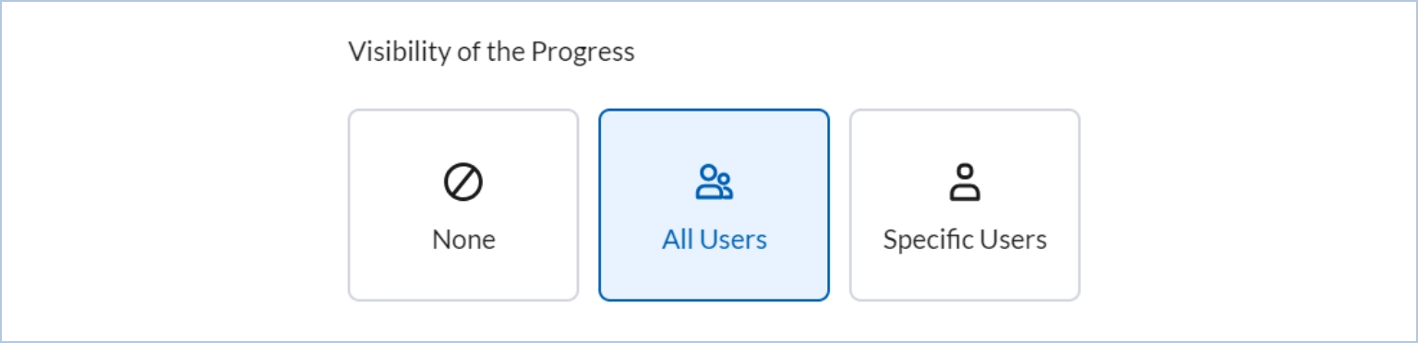Select the None visibility option card
This screenshot has width=1418, height=343.
[x=463, y=205]
